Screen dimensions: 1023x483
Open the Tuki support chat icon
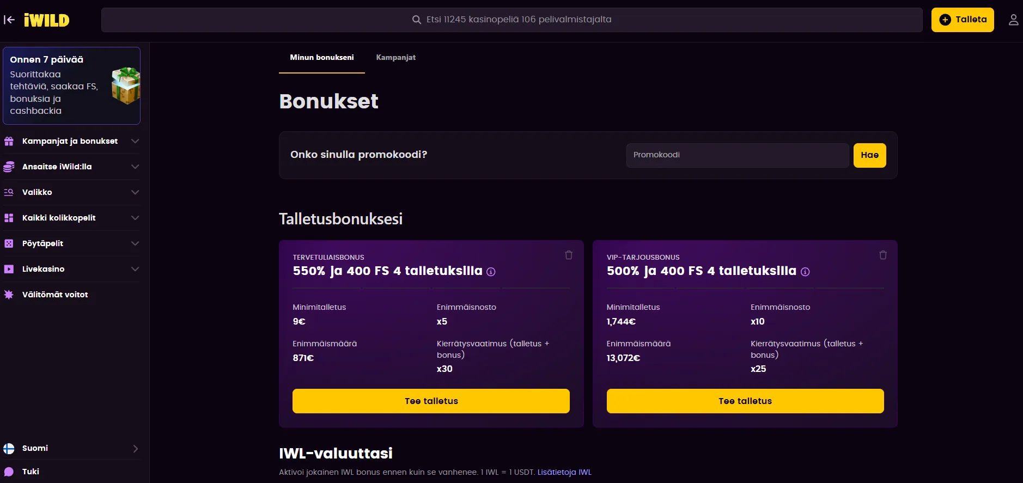(x=8, y=472)
